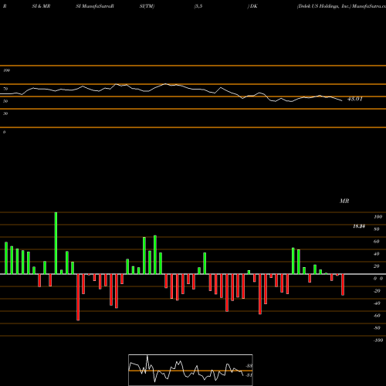Click the RSI value 43.01 label

coord(355,99)
